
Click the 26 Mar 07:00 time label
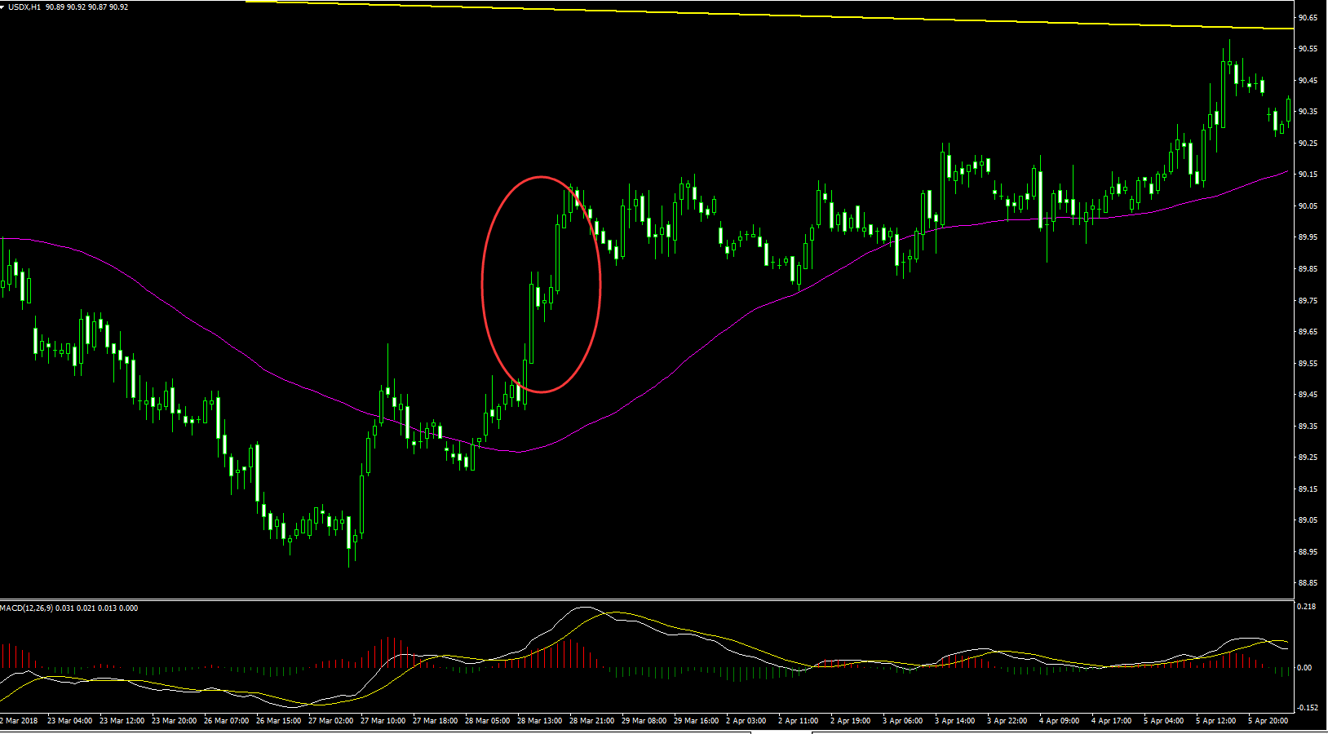tap(226, 721)
